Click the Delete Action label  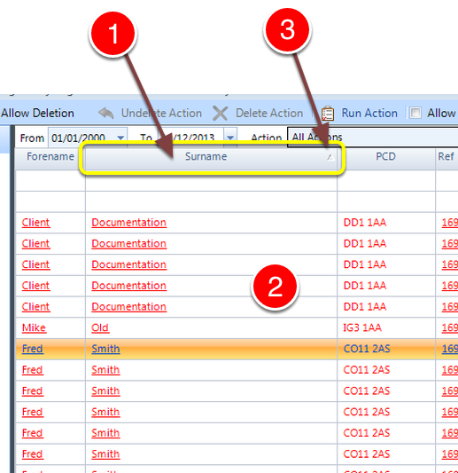pyautogui.click(x=269, y=114)
